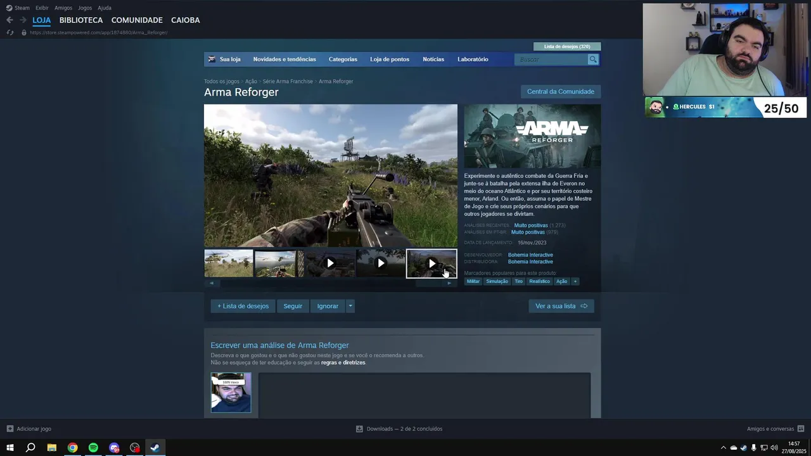Open the Windows Start menu
The height and width of the screenshot is (456, 811).
tap(10, 448)
